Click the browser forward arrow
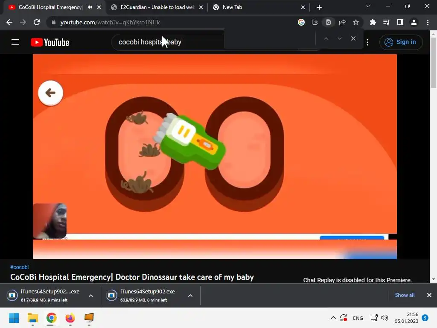 [x=23, y=22]
